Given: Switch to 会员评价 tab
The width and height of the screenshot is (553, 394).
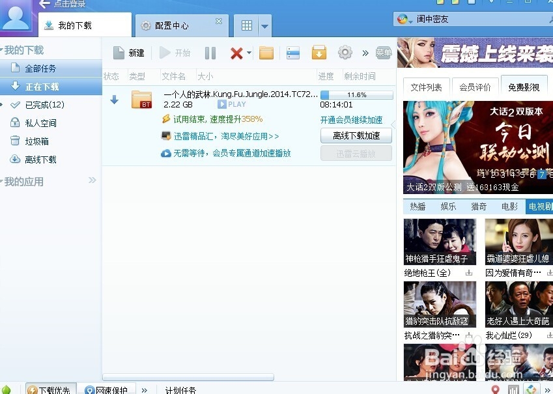Looking at the screenshot, I should pyautogui.click(x=475, y=87).
